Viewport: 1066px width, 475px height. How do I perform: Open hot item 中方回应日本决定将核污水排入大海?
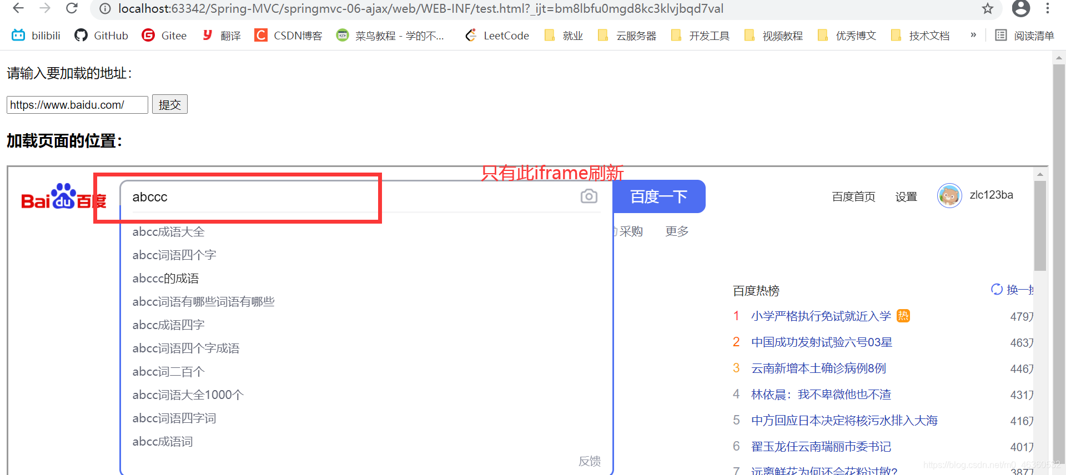click(x=844, y=421)
